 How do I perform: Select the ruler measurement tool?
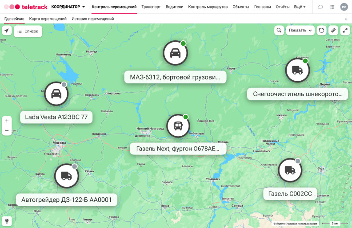333,30
